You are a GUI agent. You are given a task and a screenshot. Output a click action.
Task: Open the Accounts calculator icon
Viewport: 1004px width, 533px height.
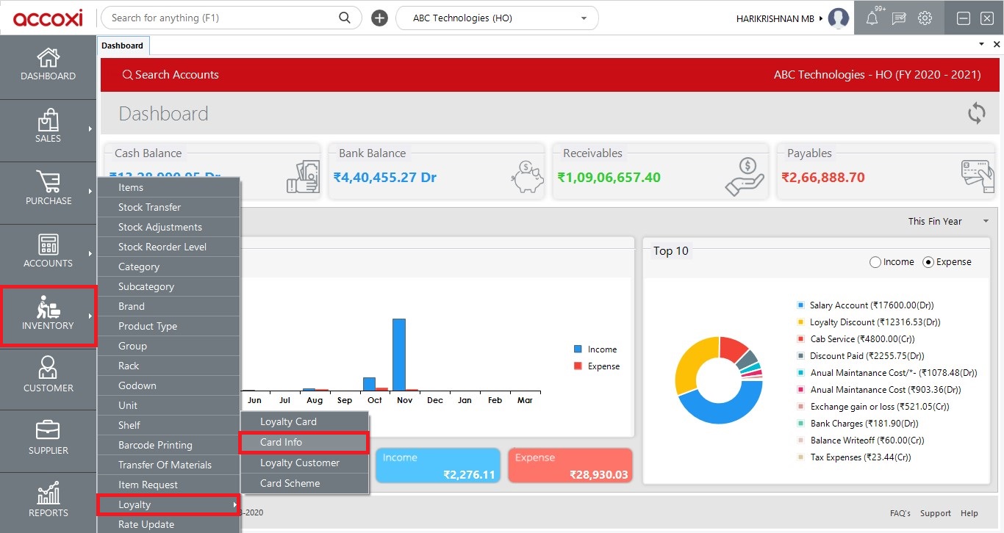(x=48, y=244)
